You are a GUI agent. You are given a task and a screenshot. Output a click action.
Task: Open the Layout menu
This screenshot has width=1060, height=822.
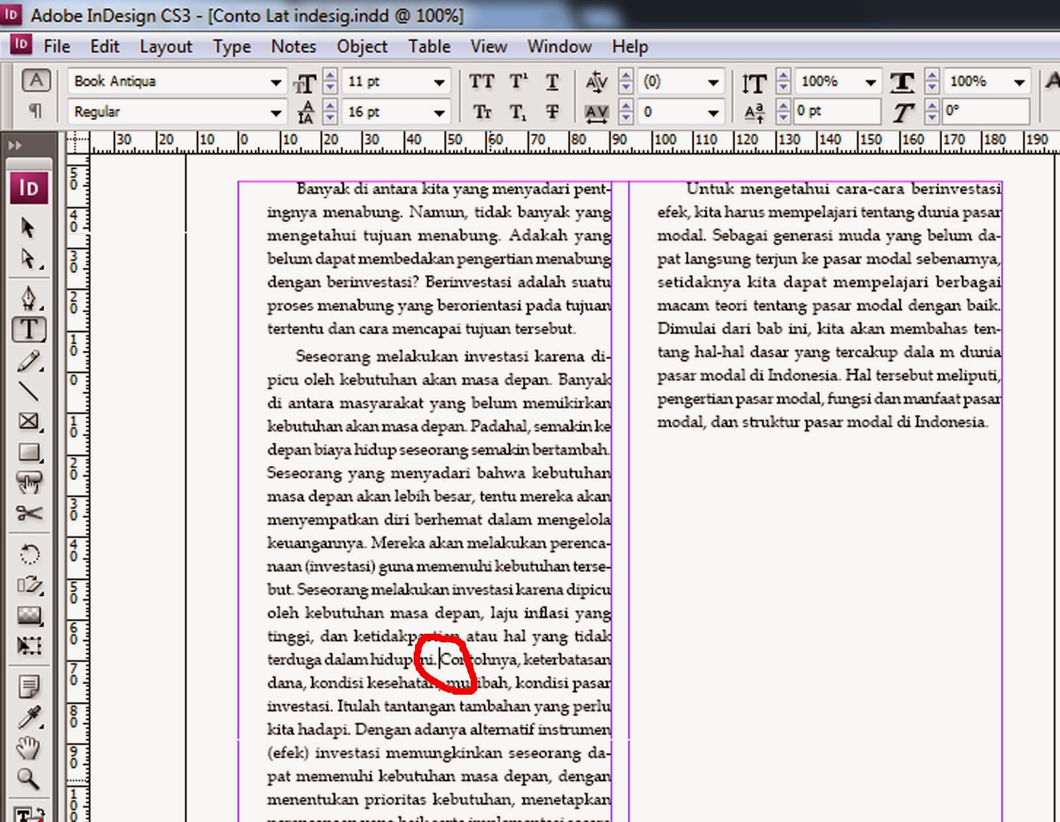point(166,46)
